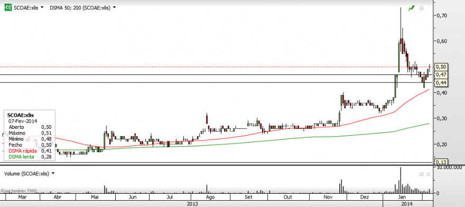This screenshot has width=465, height=207.
Task: Click the 2014 year label
Action: pyautogui.click(x=406, y=204)
